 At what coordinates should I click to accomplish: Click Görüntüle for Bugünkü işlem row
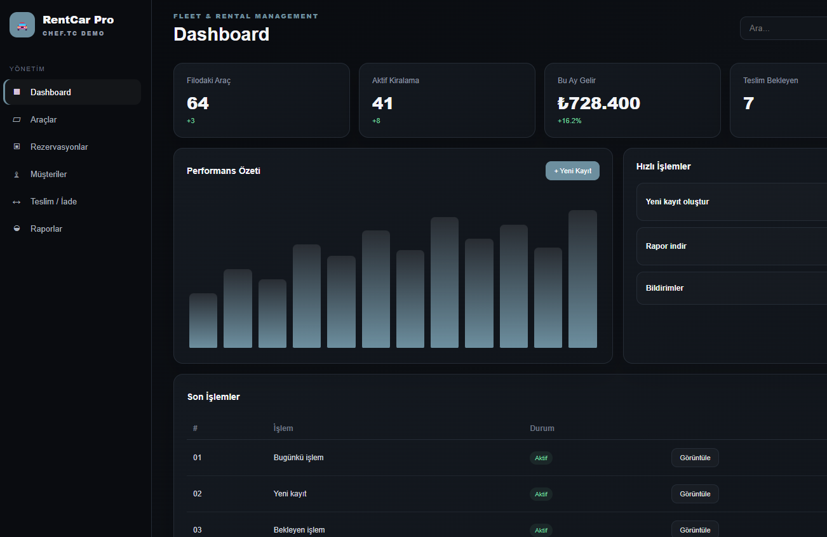pyautogui.click(x=695, y=458)
